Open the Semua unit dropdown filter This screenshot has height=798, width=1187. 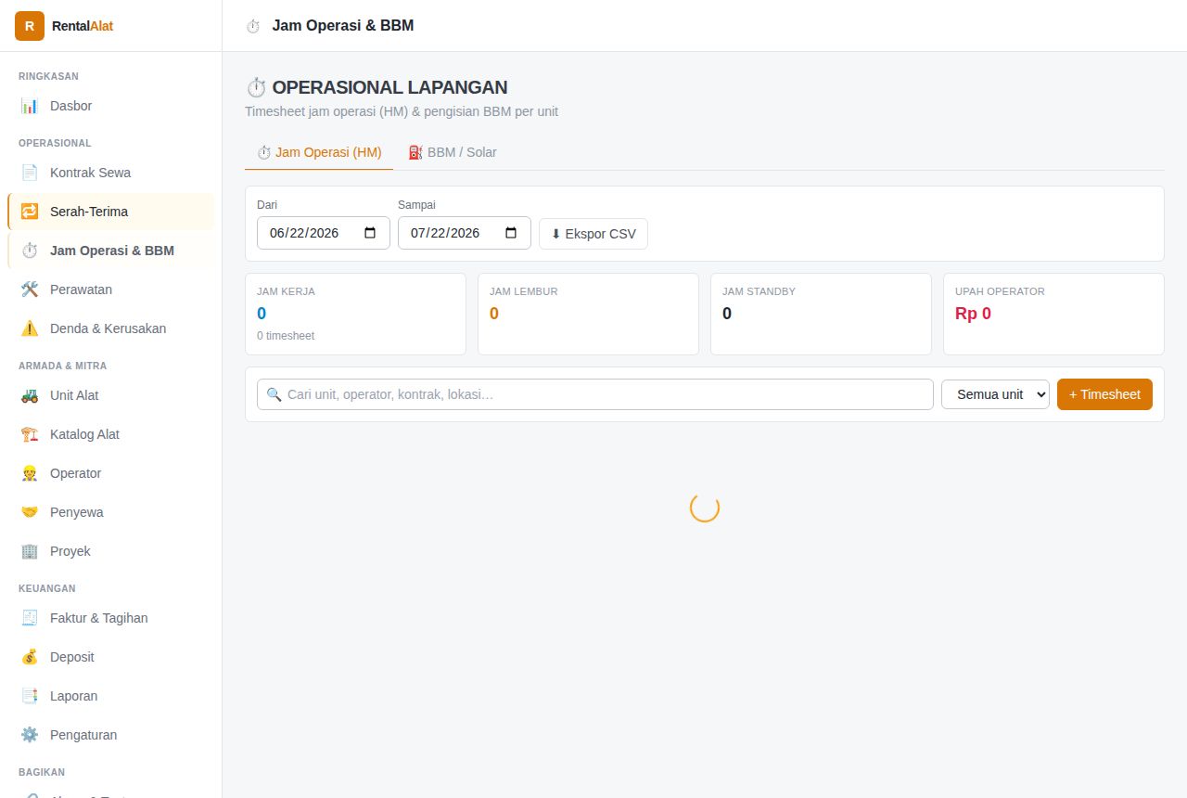(995, 394)
